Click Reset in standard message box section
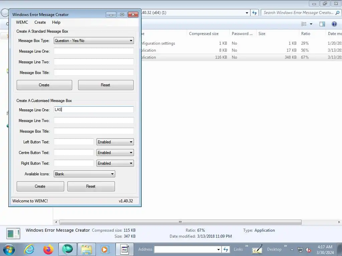This screenshot has width=342, height=256. click(106, 85)
